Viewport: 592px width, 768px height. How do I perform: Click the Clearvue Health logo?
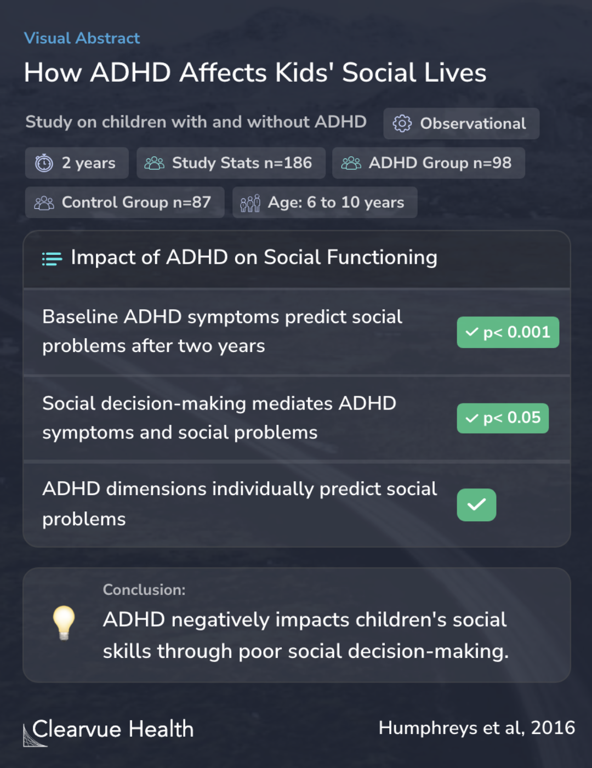click(x=109, y=731)
